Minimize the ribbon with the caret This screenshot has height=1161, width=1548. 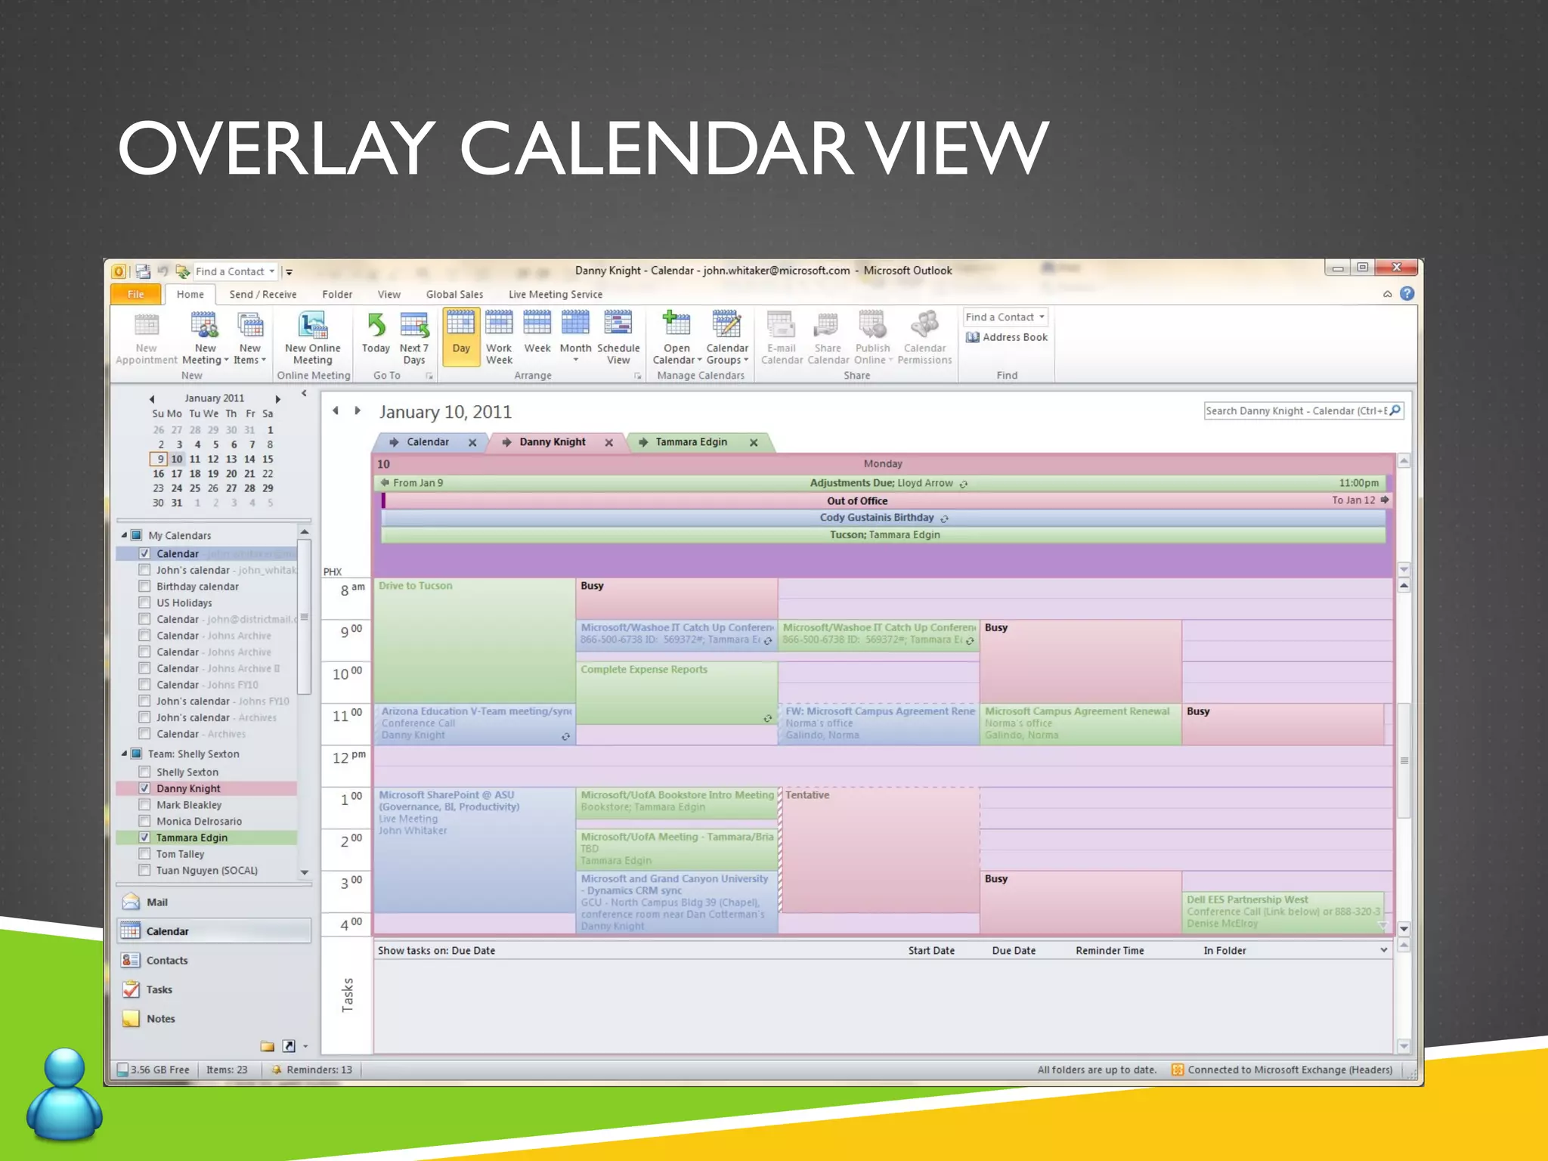tap(1388, 294)
